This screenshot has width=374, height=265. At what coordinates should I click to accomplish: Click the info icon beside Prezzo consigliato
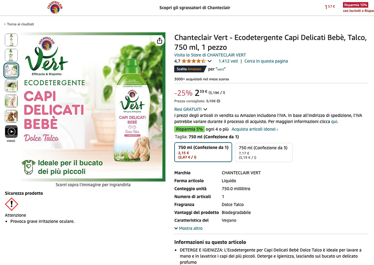click(x=218, y=101)
